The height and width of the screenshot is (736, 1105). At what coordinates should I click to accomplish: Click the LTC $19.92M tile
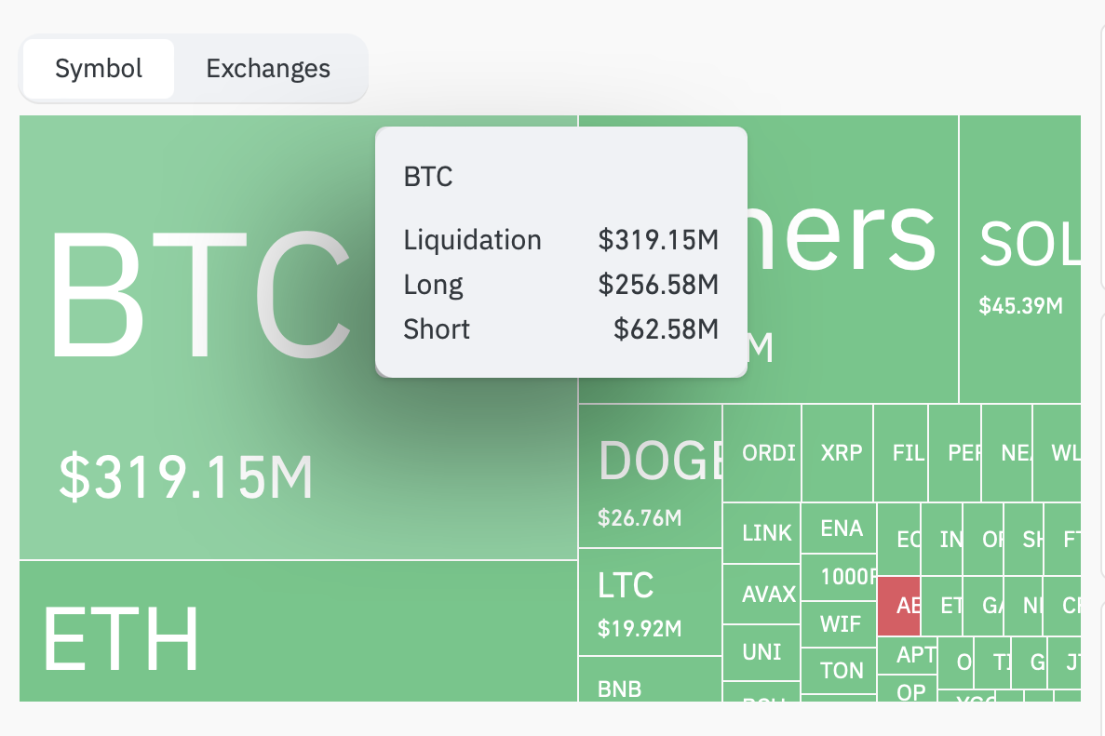[650, 603]
